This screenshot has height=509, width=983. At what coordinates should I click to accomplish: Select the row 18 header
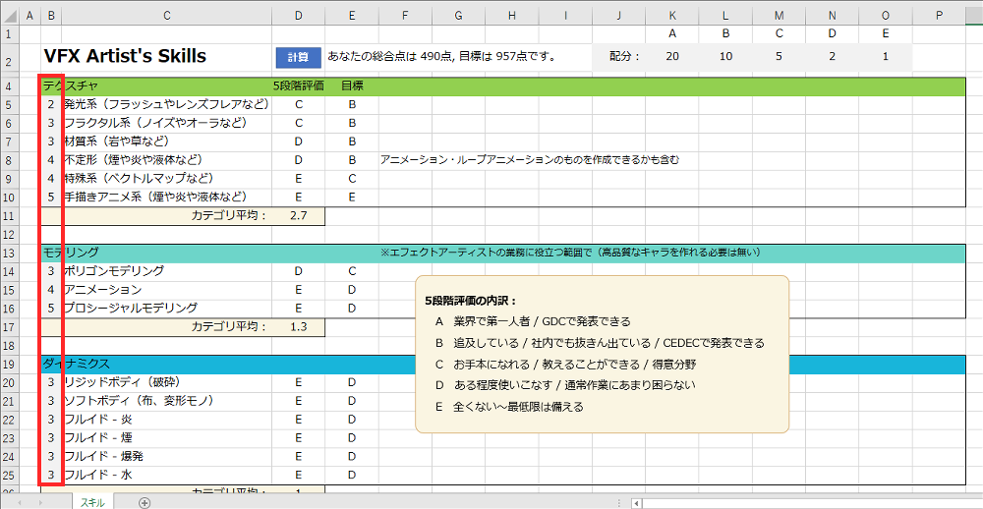[x=10, y=346]
